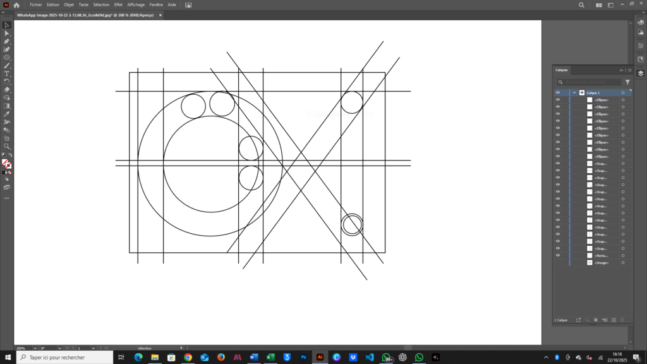Click the Stroke color swatch
The image size is (647, 364).
click(x=9, y=166)
